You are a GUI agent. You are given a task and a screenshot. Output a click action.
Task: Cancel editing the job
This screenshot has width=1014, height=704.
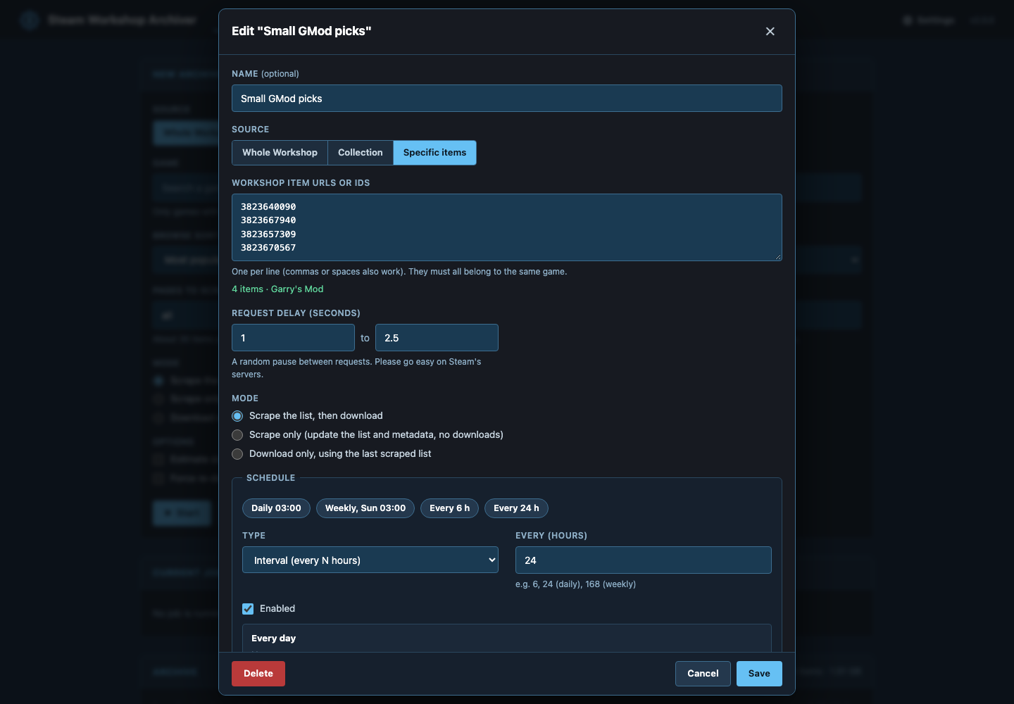(x=703, y=674)
